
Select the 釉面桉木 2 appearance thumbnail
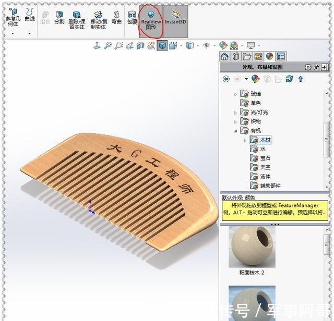click(252, 247)
